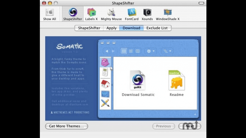
Task: Go to the Next theme
Action: pos(190,126)
